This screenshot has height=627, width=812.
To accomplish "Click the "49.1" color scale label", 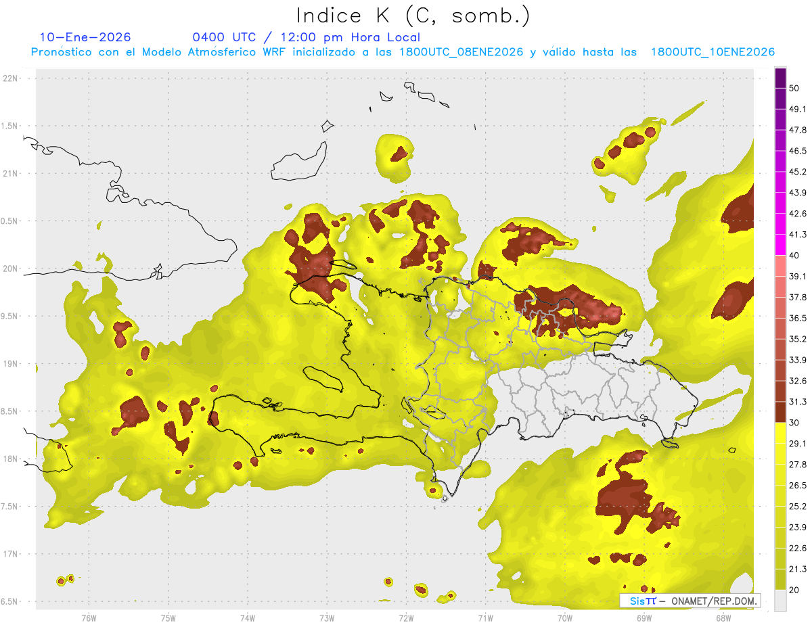I will (x=798, y=109).
